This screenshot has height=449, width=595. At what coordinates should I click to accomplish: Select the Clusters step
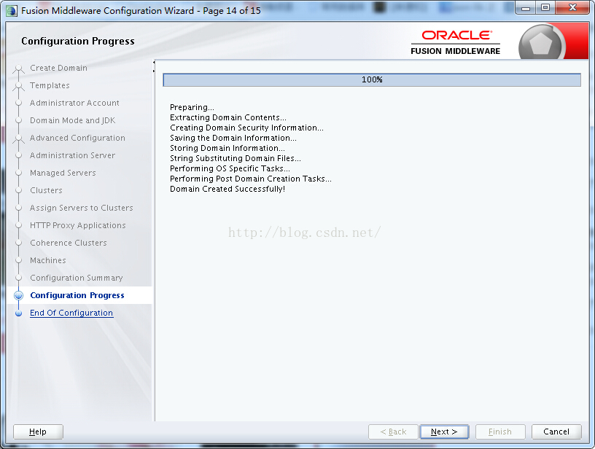(46, 190)
